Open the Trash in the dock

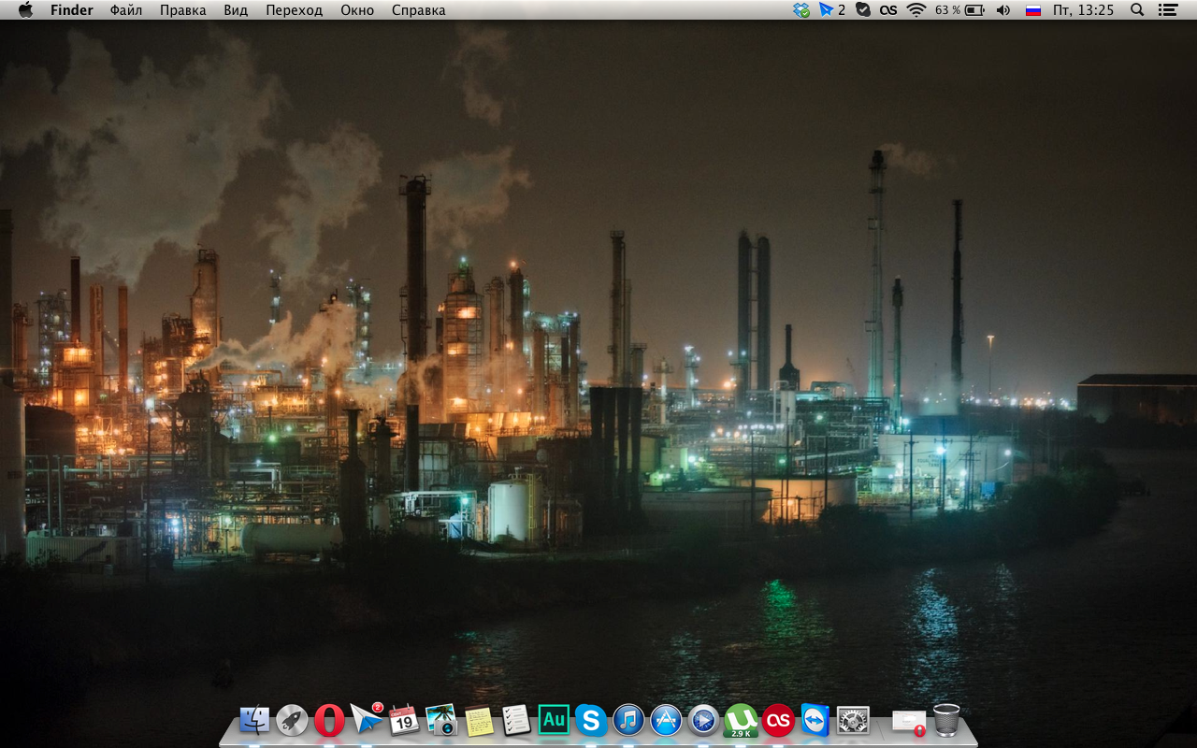point(946,720)
